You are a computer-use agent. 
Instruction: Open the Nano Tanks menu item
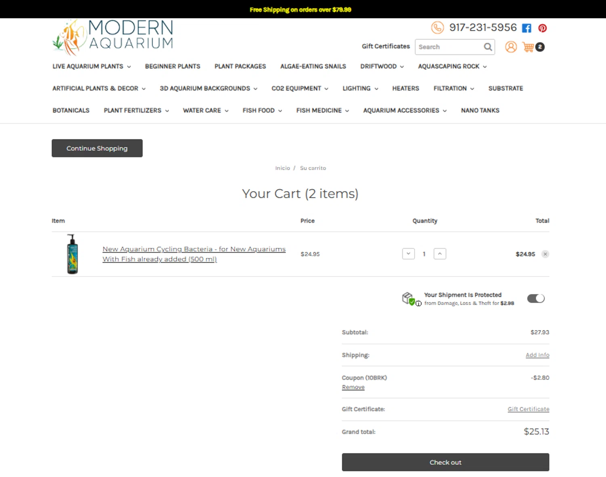pos(480,111)
